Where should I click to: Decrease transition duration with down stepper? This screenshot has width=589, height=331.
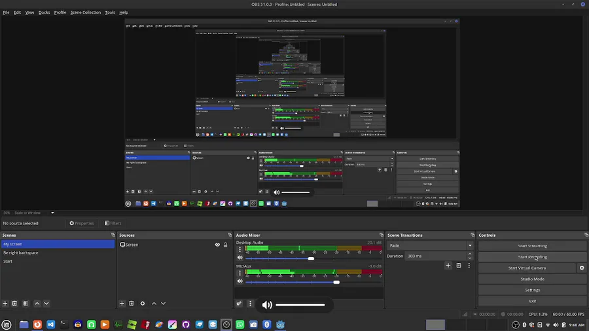coord(469,258)
